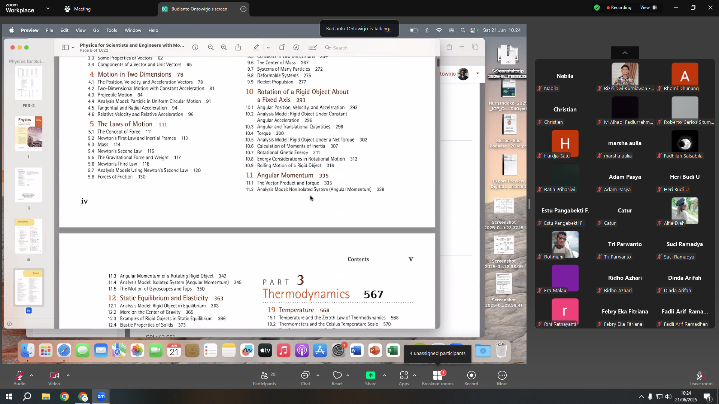Click the Rotate icon in Preview
This screenshot has width=719, height=404.
pos(282,48)
